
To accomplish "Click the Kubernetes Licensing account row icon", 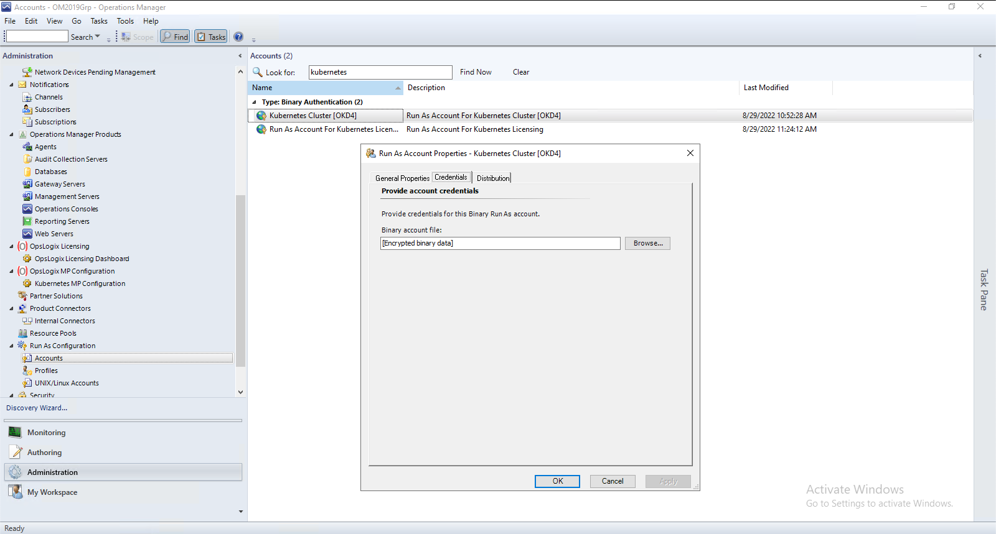I will (261, 129).
